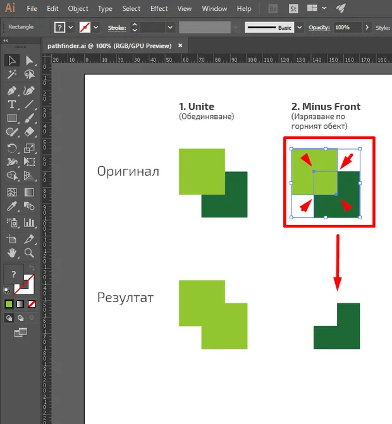Choose the Magic Wand tool
392x424 pixels.
[12, 74]
